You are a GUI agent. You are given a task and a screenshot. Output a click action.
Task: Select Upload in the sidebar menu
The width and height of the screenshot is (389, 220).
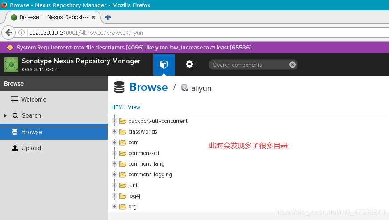54,148
